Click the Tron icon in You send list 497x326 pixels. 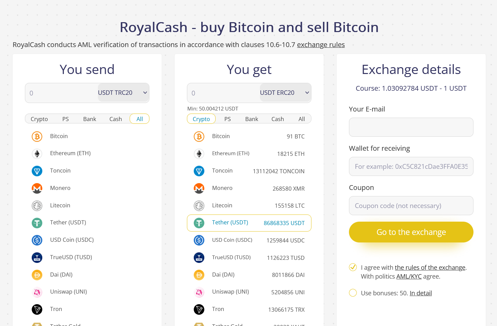click(x=37, y=309)
